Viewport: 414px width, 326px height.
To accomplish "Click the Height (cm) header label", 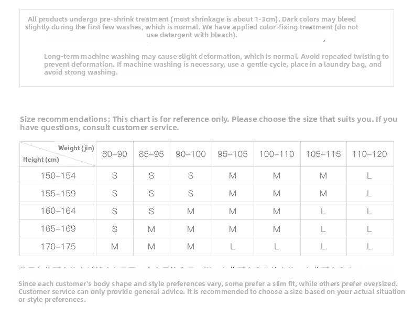I will tap(41, 160).
